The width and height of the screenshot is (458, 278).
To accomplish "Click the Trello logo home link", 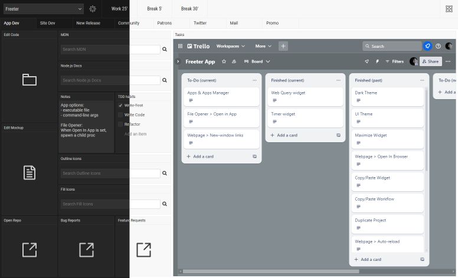I will (198, 46).
